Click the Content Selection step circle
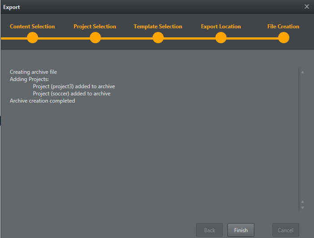314x238 pixels. (x=32, y=38)
